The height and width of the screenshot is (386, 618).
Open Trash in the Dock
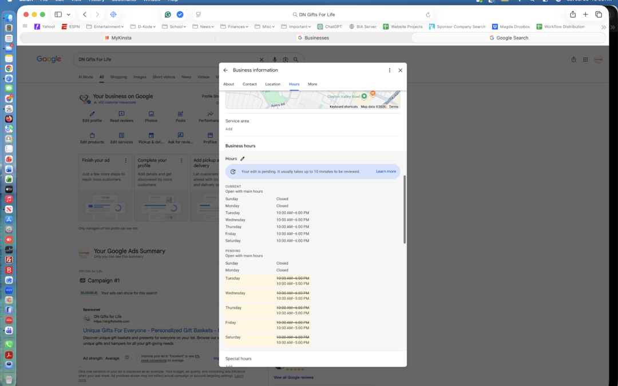tap(9, 379)
